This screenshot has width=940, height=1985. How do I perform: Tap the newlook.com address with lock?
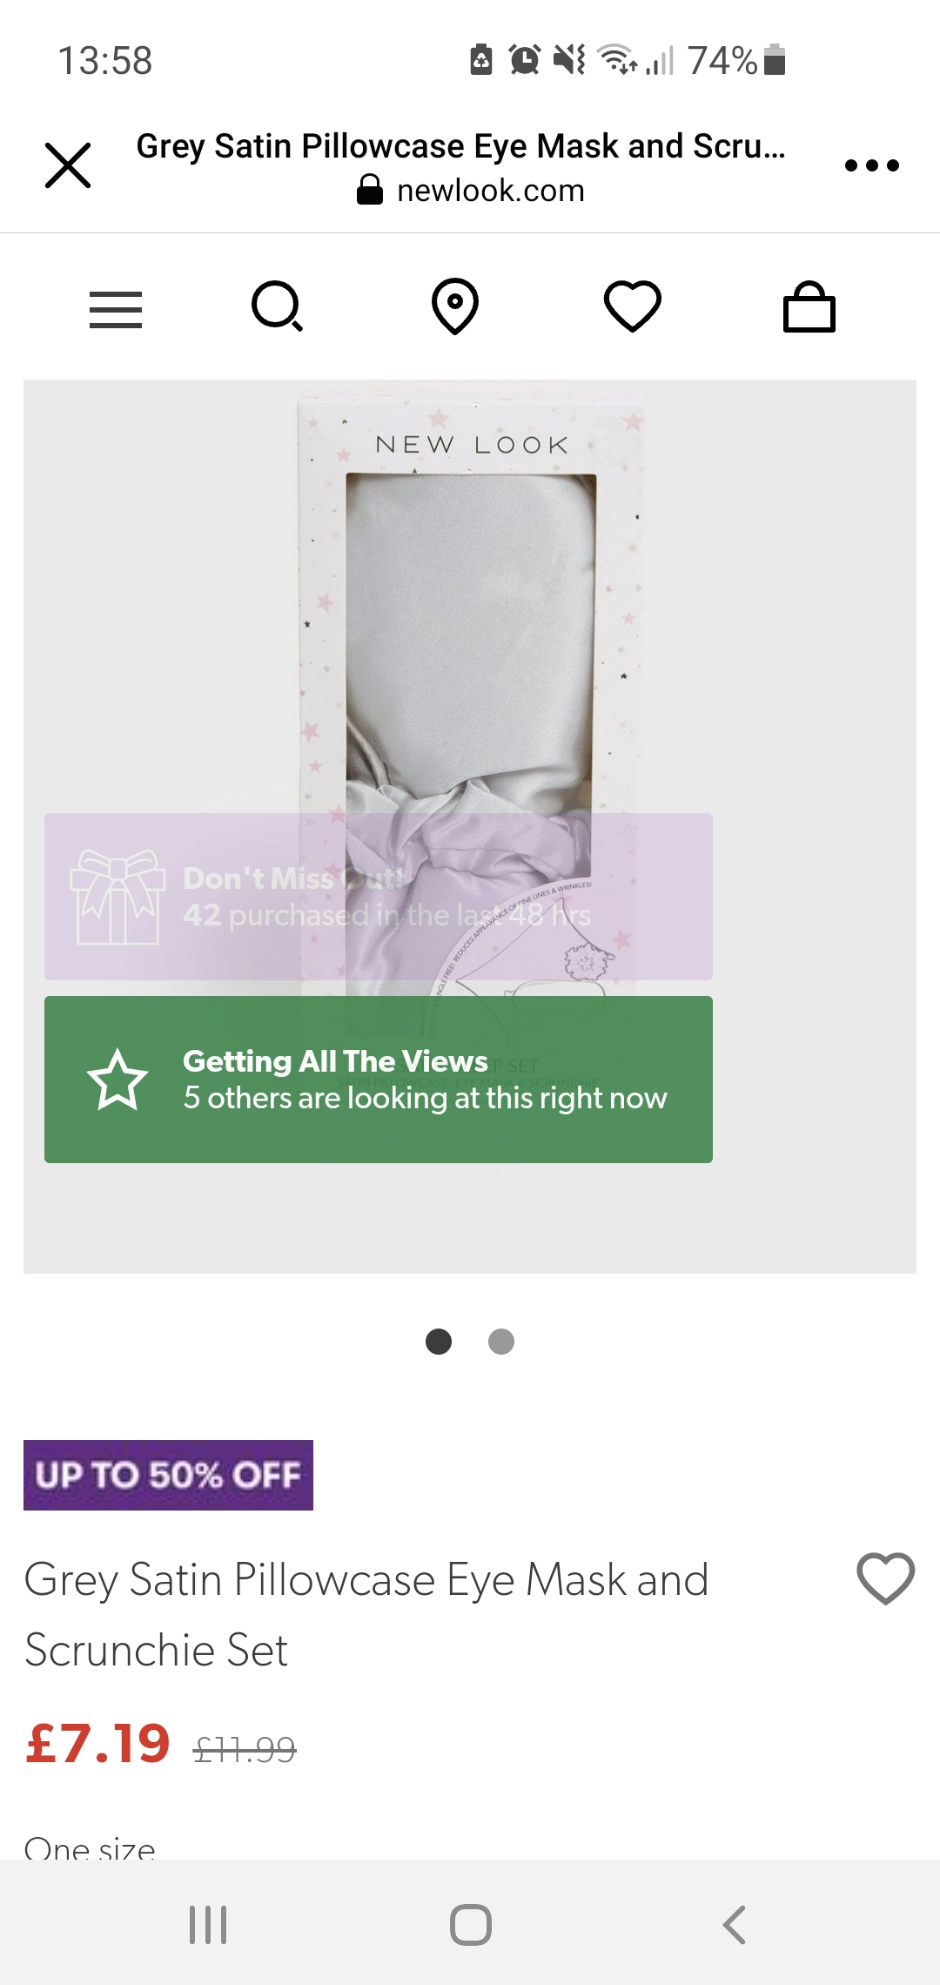coord(471,190)
